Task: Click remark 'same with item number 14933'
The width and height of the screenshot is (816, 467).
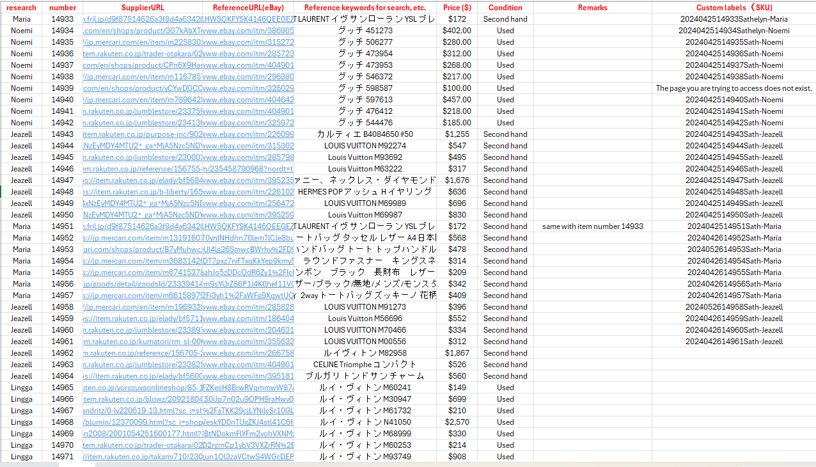Action: point(593,226)
